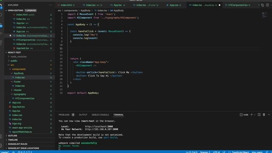Kill terminal with the trash icon
Image resolution: width=272 pixels, height=153 pixels.
[x=264, y=115]
